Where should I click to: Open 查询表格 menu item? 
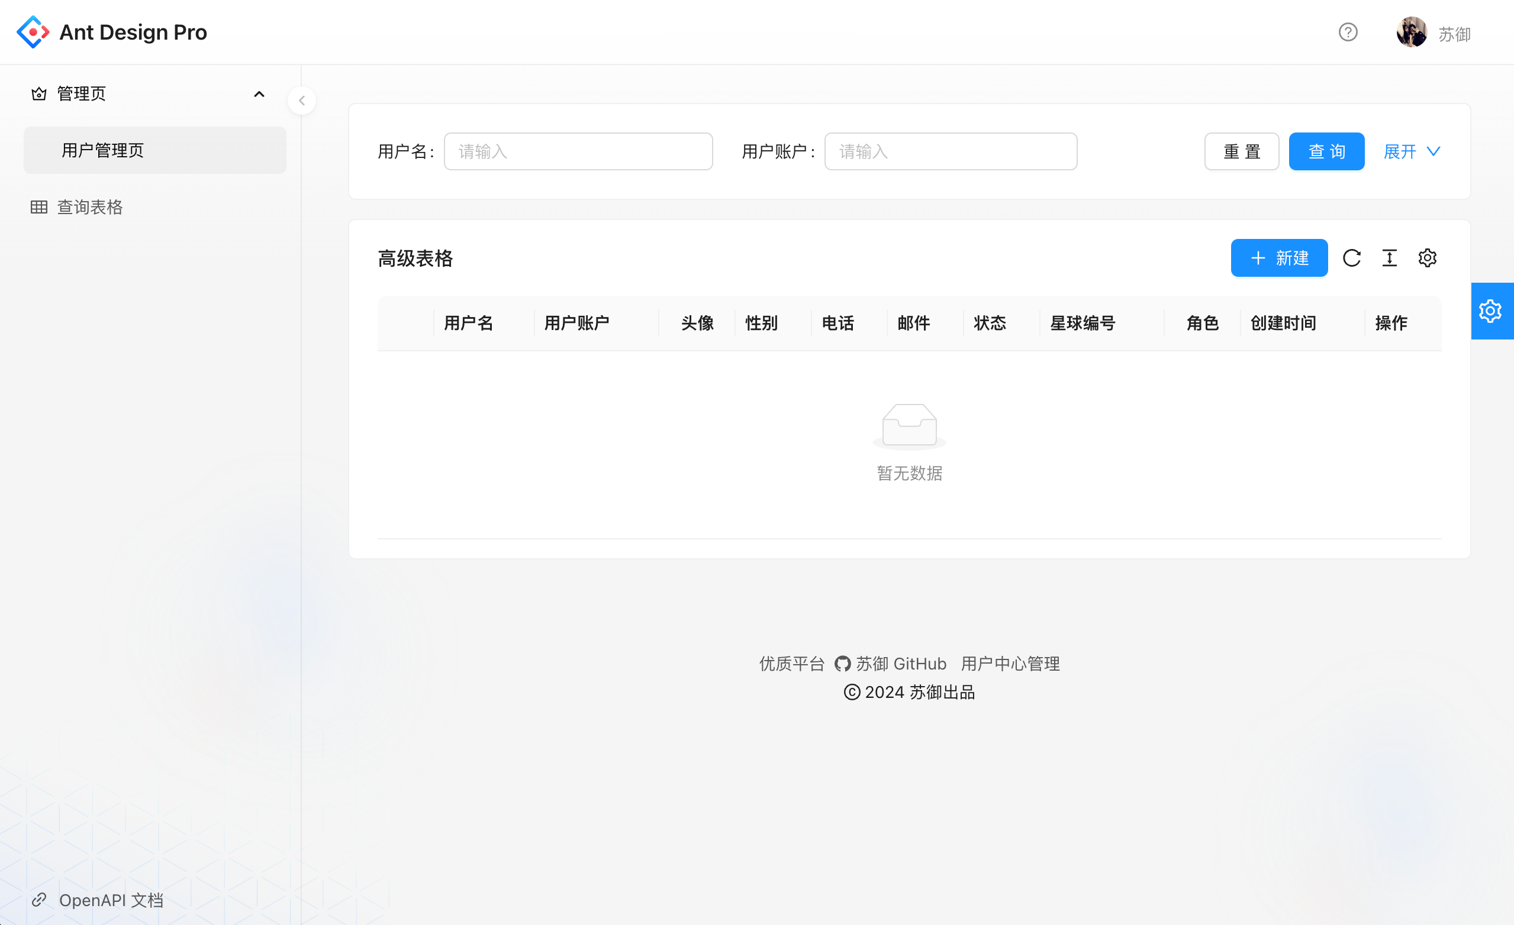90,208
